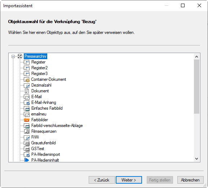Click the Pressearchiv cabinet icon
Viewport: 208px width, 188px height.
click(20, 56)
